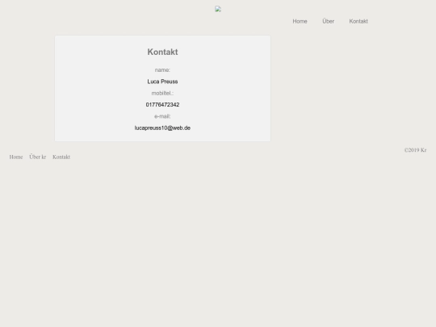Click the Kontakt heading in the card
Image resolution: width=436 pixels, height=327 pixels.
point(162,52)
